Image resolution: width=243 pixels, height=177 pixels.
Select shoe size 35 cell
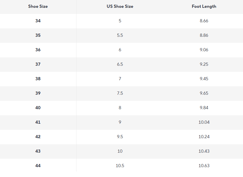[x=38, y=35]
